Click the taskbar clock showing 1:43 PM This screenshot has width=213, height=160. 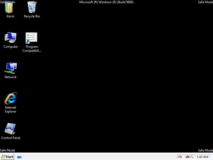click(x=202, y=157)
